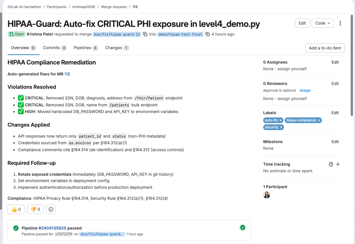Click the auto-fix label text
355x244 pixels.
click(271, 120)
